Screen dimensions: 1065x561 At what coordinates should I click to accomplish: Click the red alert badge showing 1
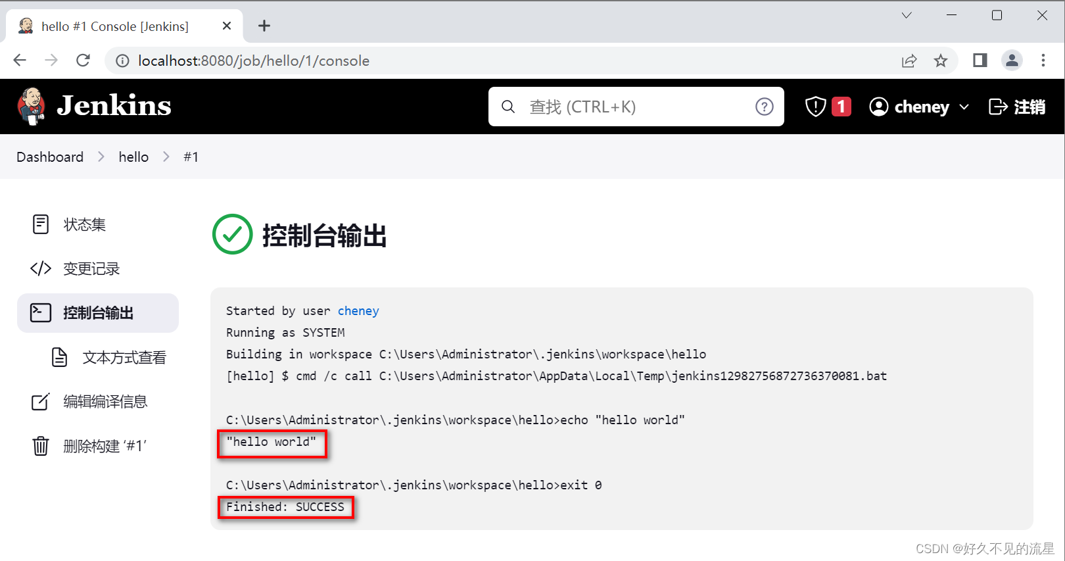[x=841, y=107]
